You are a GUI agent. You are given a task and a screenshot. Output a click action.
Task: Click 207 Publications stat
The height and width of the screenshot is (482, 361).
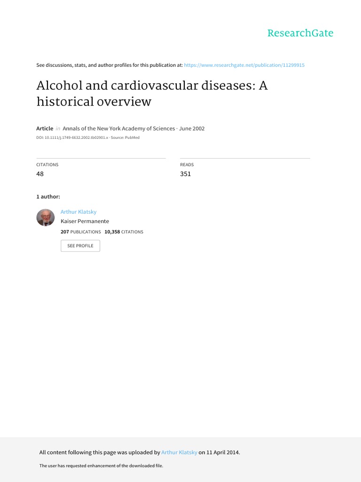(x=80, y=232)
